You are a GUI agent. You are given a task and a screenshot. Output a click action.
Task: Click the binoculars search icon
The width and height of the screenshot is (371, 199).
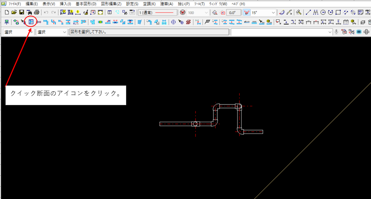coord(29,12)
